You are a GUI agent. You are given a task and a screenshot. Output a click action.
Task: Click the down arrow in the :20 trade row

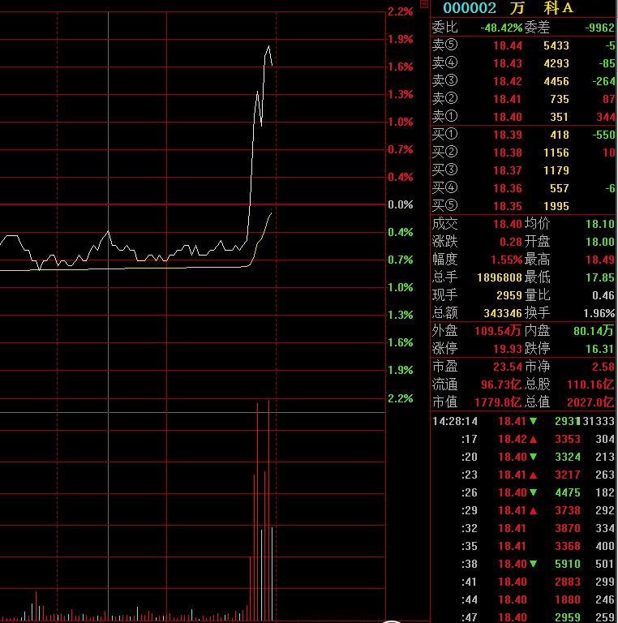tap(533, 457)
